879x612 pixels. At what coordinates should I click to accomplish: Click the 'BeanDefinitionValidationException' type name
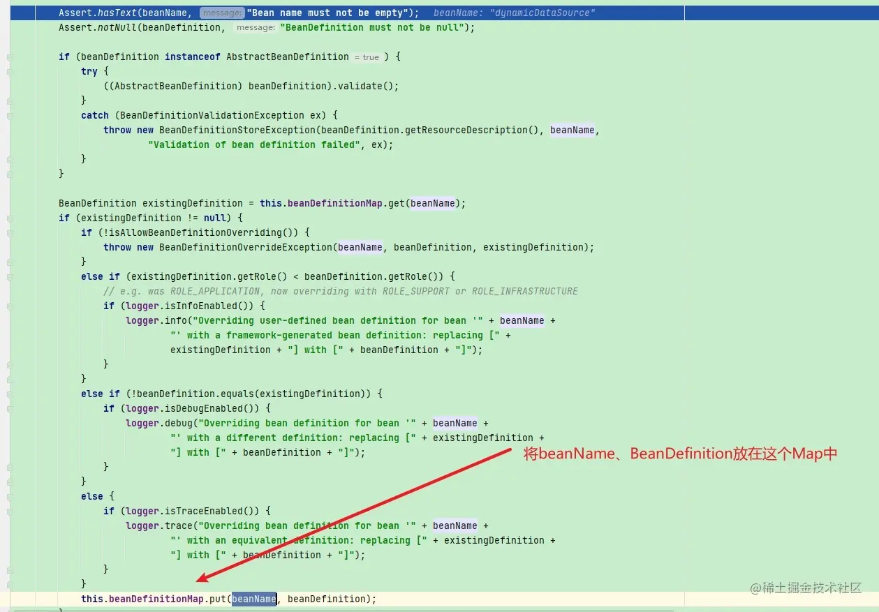(212, 115)
